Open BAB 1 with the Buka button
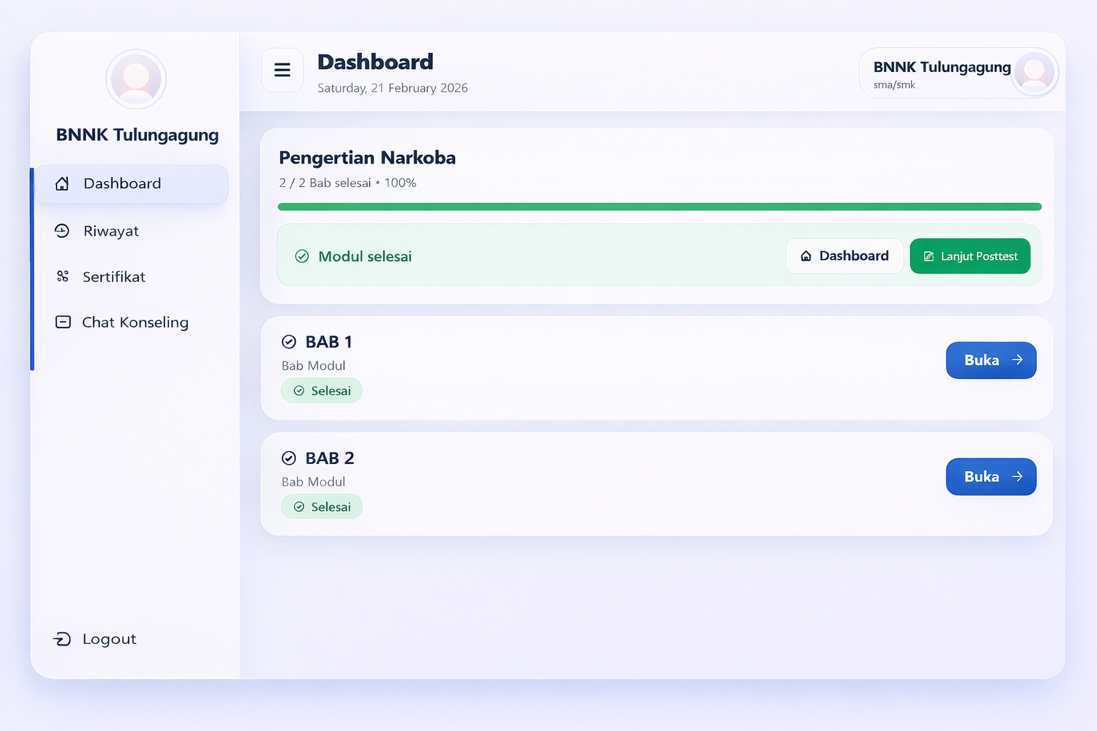Image resolution: width=1097 pixels, height=731 pixels. [x=991, y=361]
